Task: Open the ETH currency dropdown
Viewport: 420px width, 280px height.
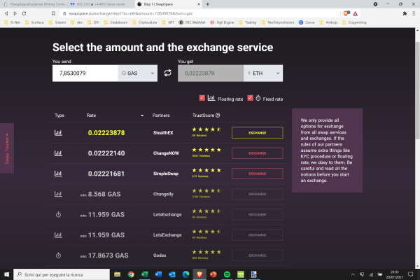Action: (x=263, y=73)
